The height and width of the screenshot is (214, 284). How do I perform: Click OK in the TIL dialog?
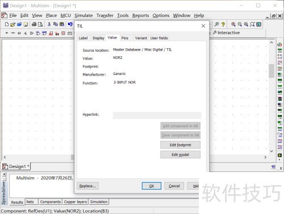(152, 186)
